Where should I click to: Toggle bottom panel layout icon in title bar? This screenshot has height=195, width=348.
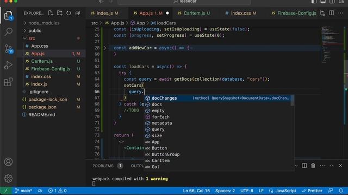click(x=323, y=2)
